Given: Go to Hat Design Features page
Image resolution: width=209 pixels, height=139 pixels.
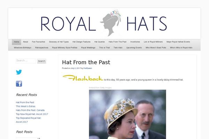Looking at the screenshot, I should [82, 42].
